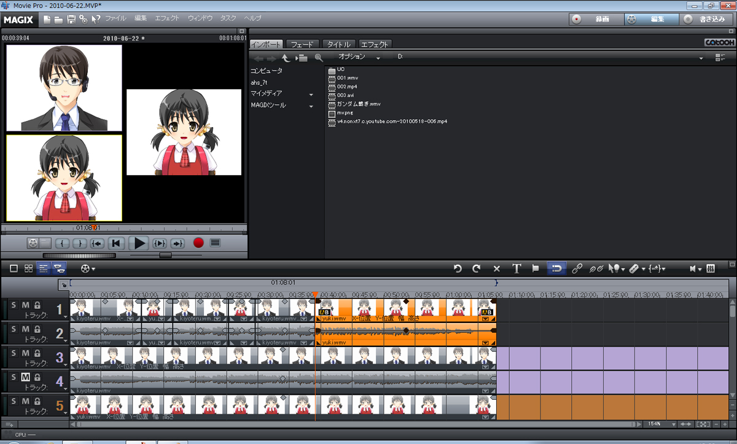
Task: Expand the MAGIXツール entry arrow
Action: [311, 106]
